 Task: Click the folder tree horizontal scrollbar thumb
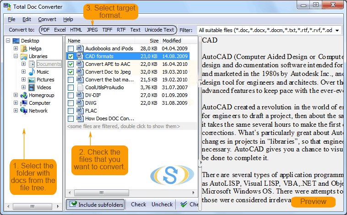(x=33, y=206)
